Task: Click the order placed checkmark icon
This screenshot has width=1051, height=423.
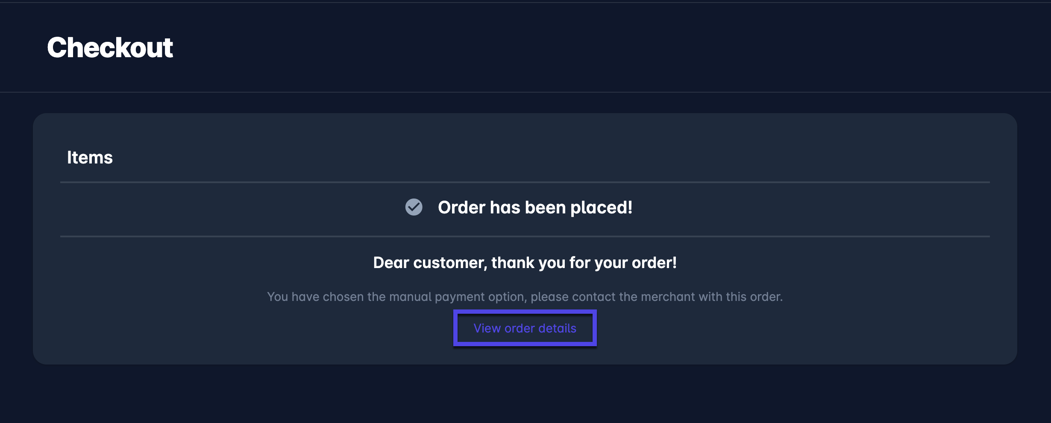Action: click(x=414, y=207)
